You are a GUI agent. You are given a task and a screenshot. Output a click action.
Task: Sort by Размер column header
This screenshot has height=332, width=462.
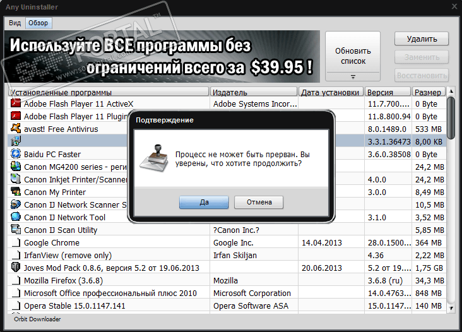tap(429, 92)
